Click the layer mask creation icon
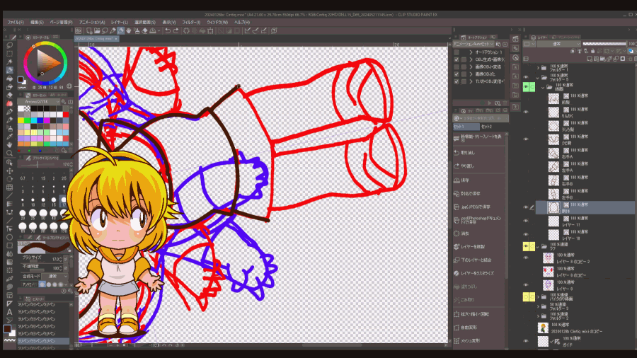This screenshot has height=358, width=637. tap(623, 59)
